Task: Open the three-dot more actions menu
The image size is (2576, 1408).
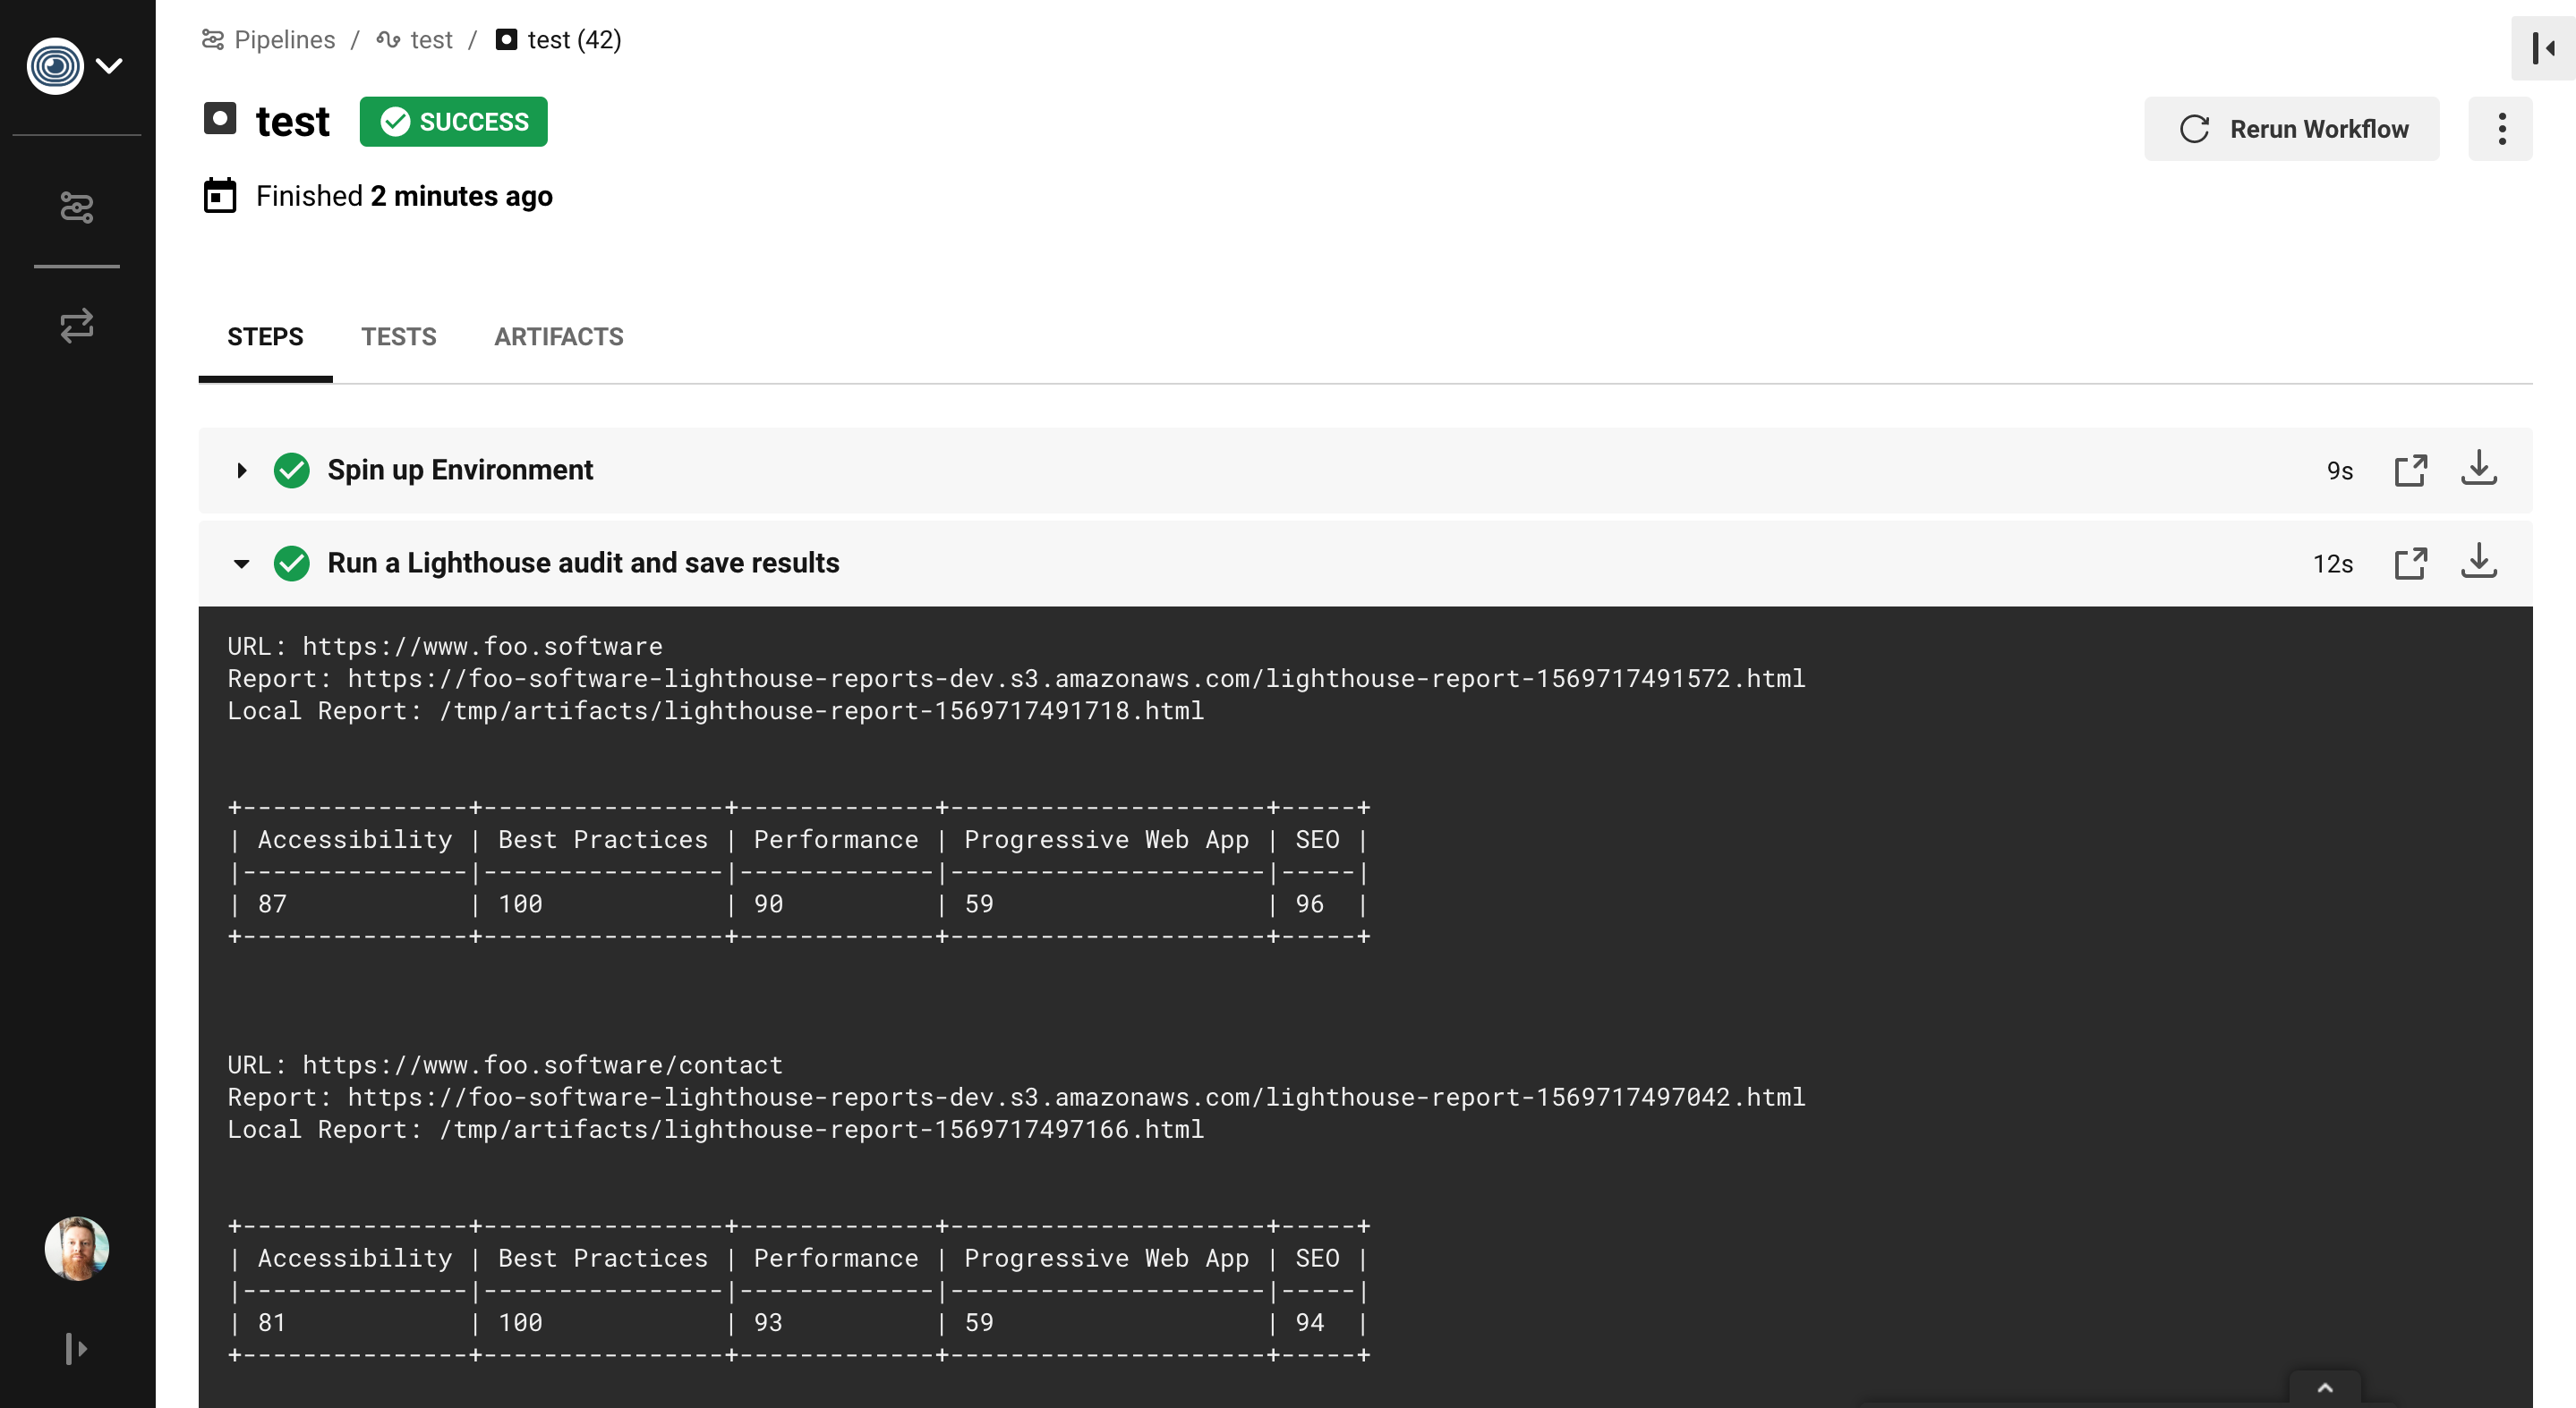Action: [2500, 129]
